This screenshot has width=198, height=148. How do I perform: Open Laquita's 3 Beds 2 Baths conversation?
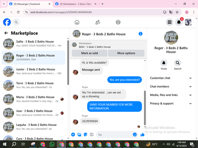[33, 127]
